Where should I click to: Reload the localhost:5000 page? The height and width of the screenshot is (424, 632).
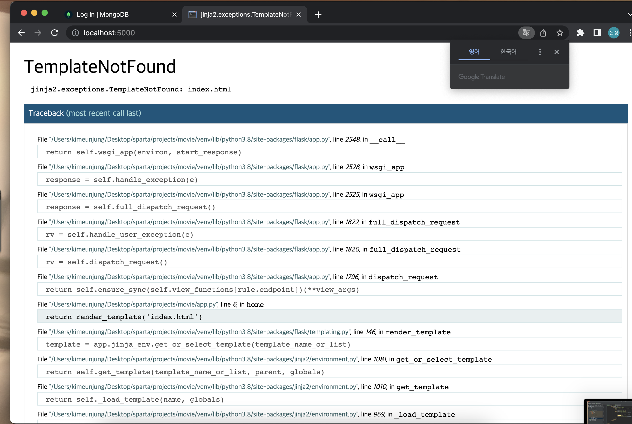55,33
